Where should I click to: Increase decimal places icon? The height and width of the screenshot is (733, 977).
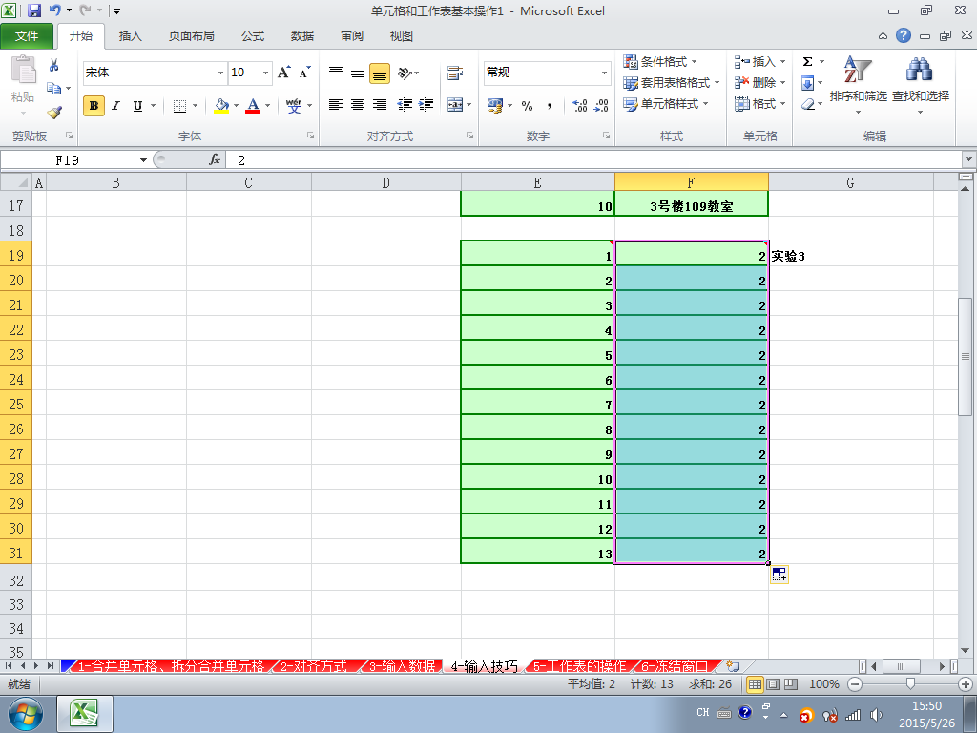point(579,106)
